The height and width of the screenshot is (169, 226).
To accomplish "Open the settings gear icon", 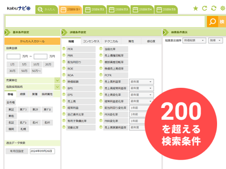I will pos(223,8).
